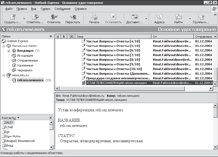218x157 pixels.
Task: Open the Сообщение menu
Action: point(62,9)
